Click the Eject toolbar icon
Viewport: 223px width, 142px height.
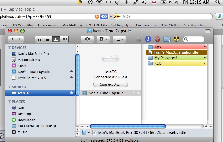click(139, 39)
